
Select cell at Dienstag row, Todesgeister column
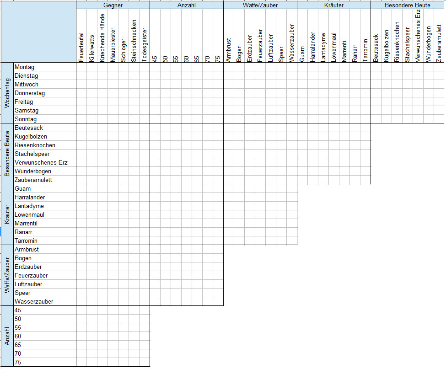pos(144,76)
